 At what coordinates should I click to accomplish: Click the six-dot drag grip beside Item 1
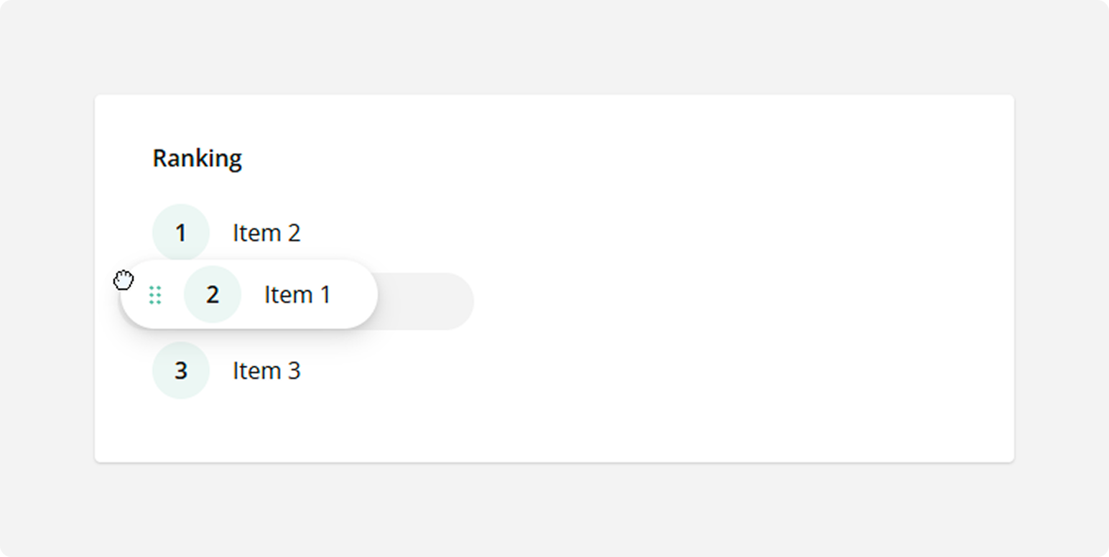point(155,295)
